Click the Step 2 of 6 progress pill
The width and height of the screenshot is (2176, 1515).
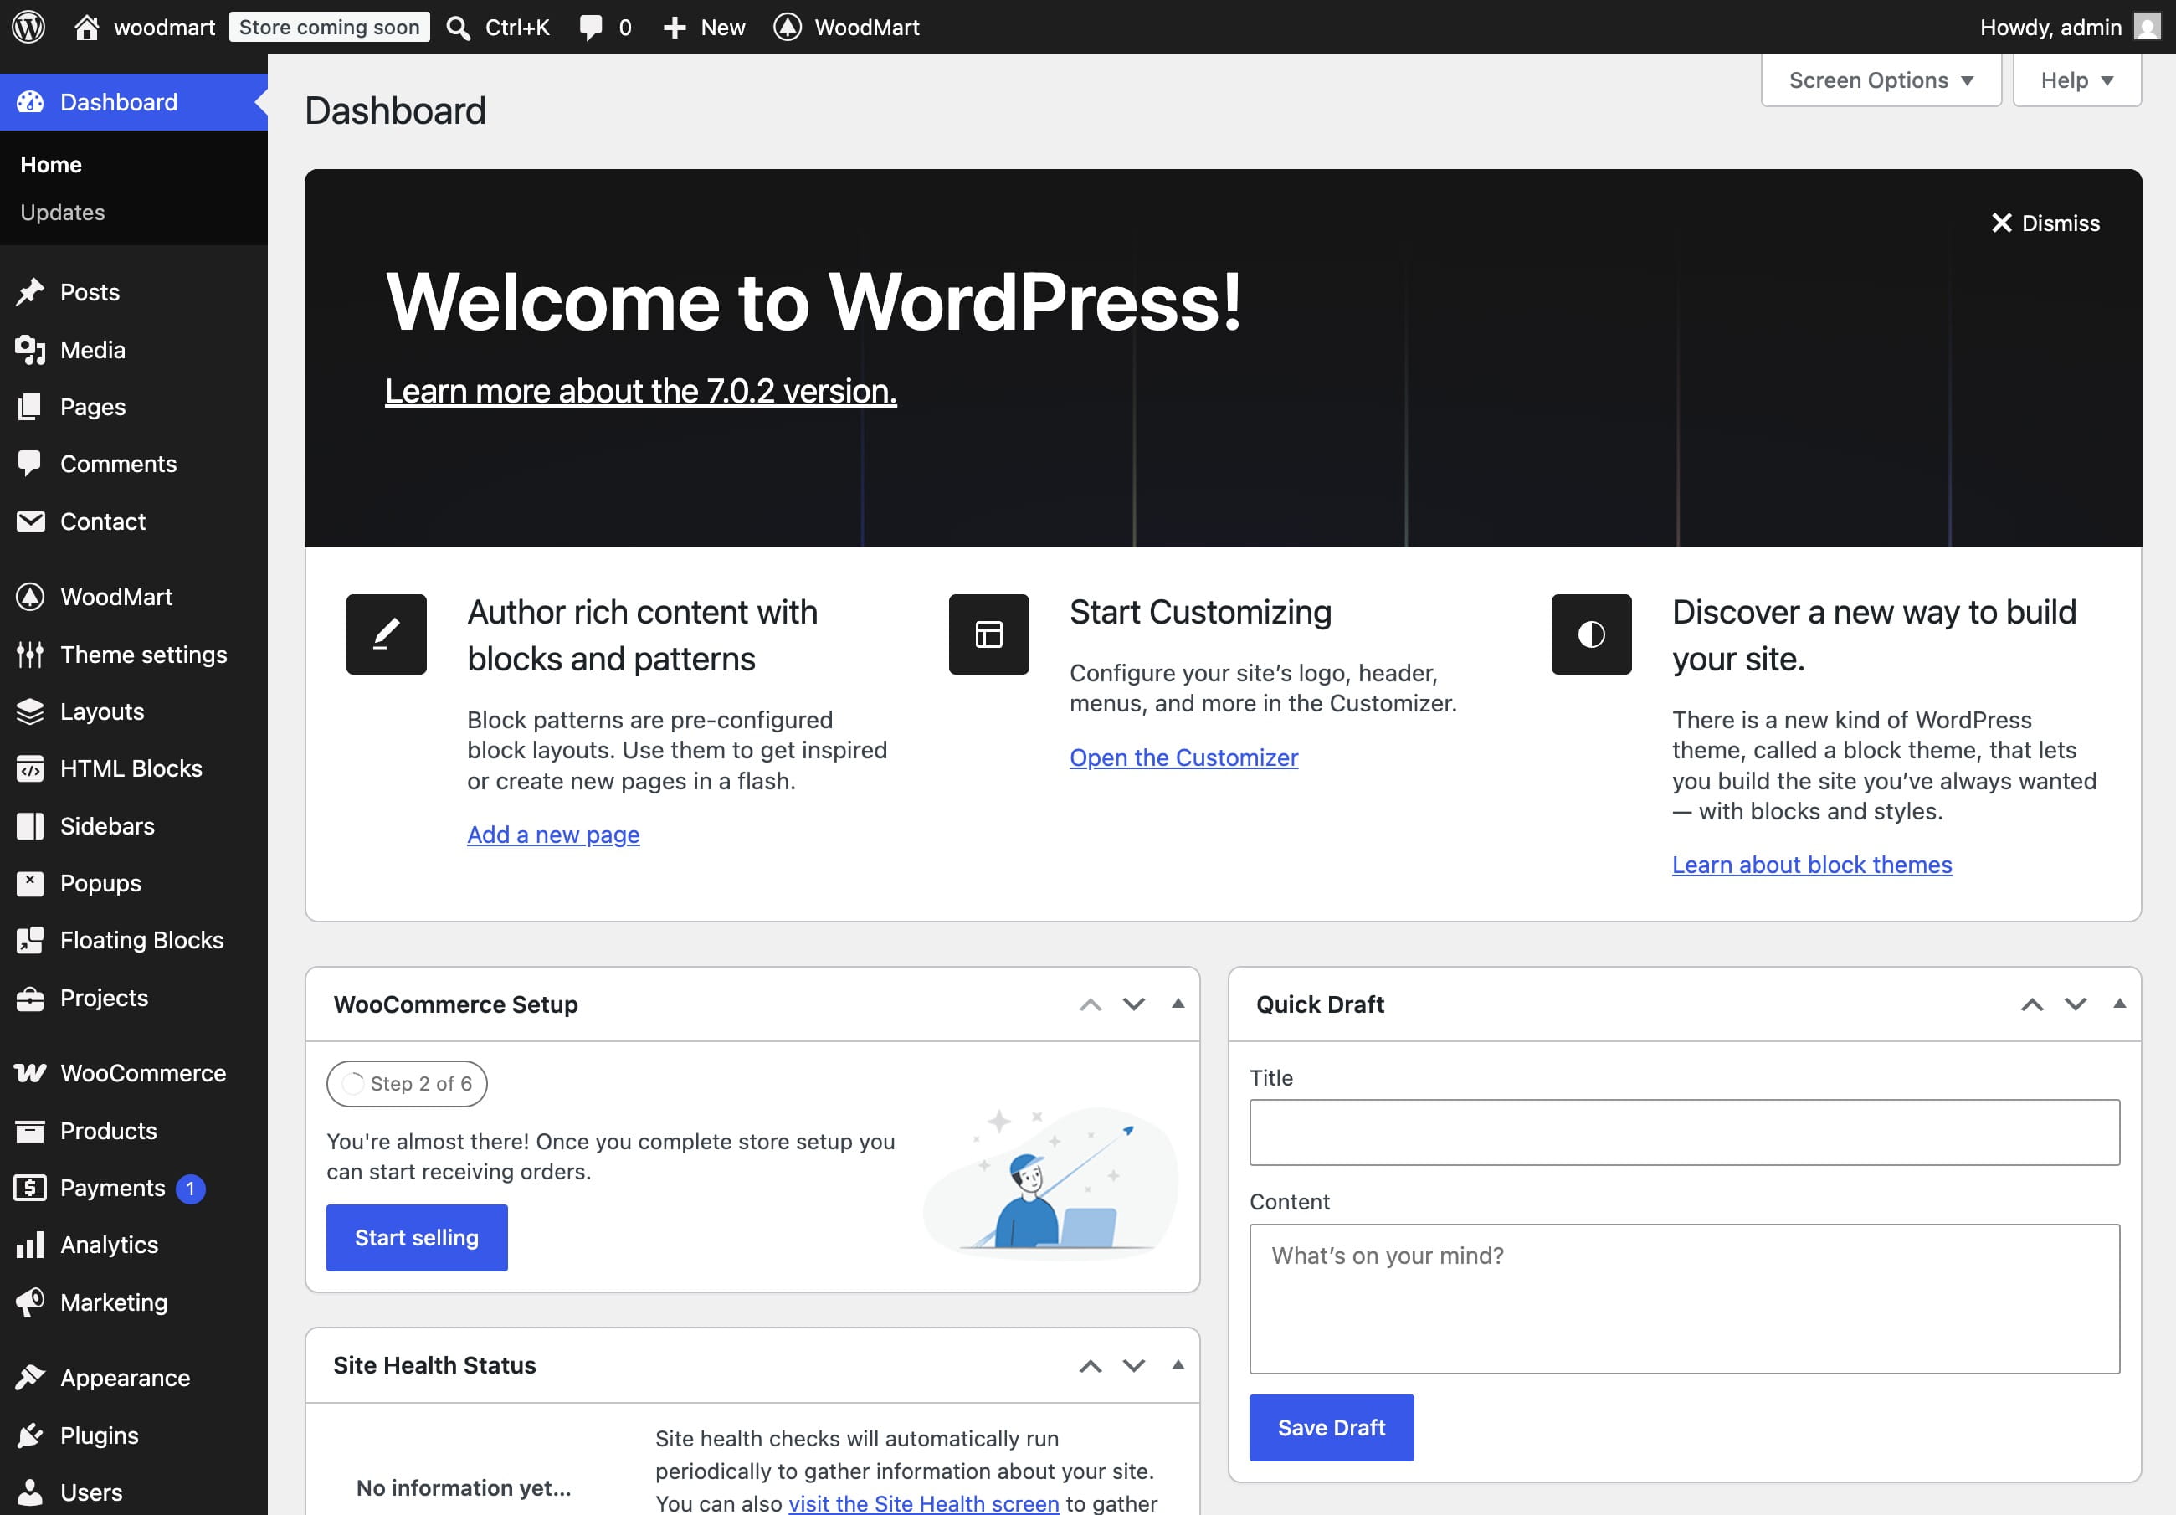click(x=408, y=1084)
